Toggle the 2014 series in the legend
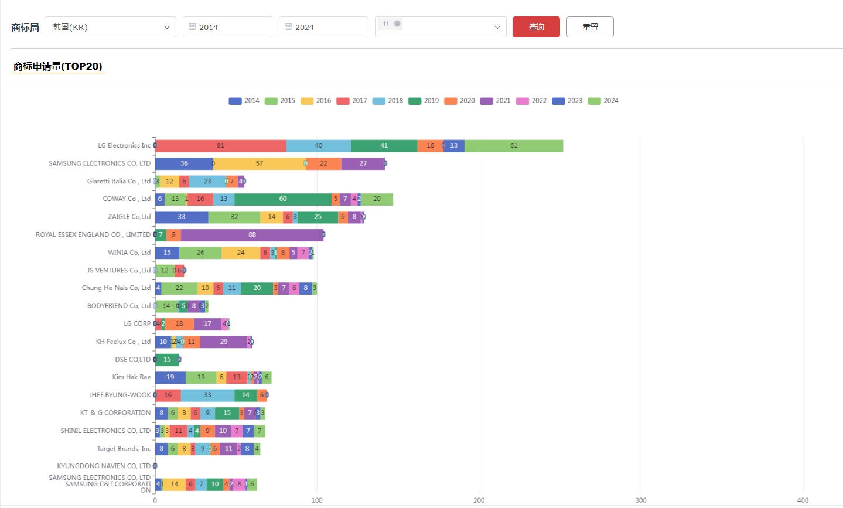Image resolution: width=843 pixels, height=508 pixels. point(244,101)
